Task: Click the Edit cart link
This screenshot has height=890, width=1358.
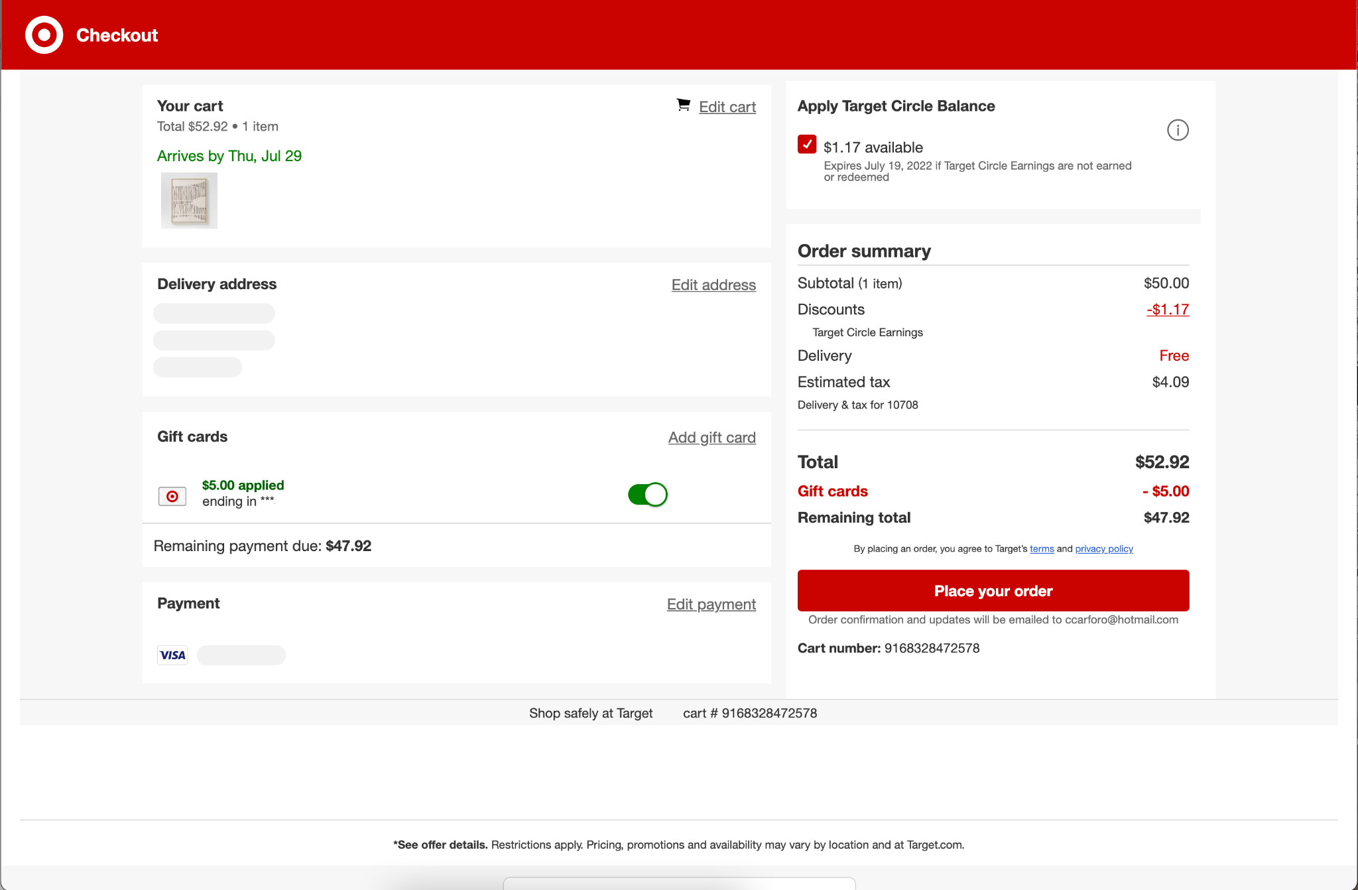Action: tap(727, 107)
